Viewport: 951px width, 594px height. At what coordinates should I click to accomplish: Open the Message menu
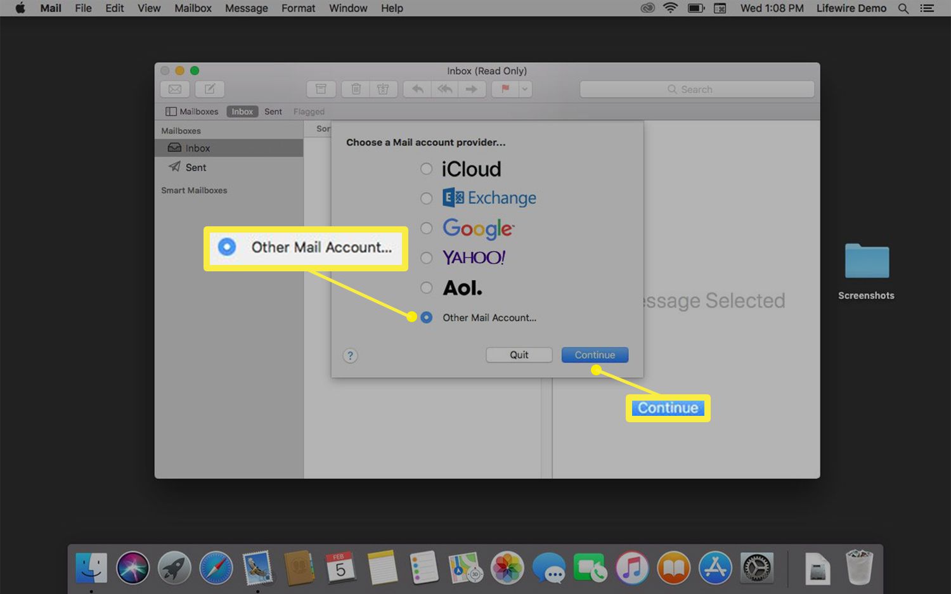247,8
